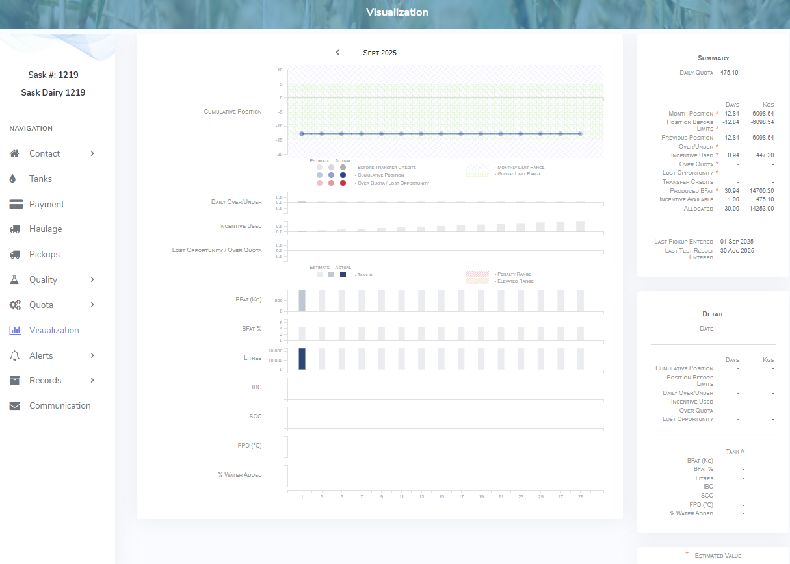Click the Quality flask icon
790x564 pixels.
(x=15, y=279)
